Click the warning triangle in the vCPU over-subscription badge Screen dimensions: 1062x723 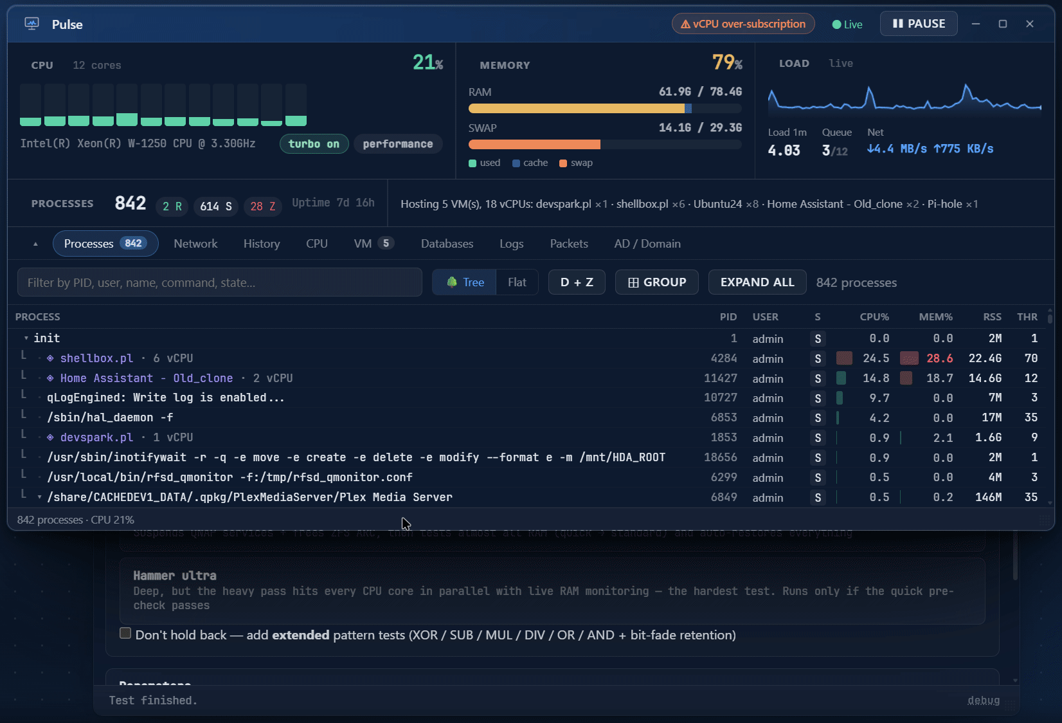click(x=685, y=24)
